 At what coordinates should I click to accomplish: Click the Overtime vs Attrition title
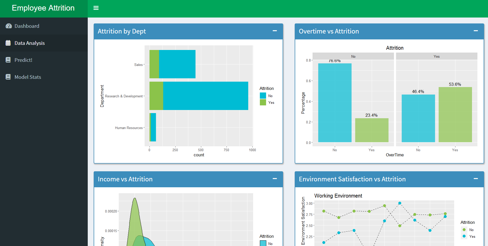click(329, 31)
